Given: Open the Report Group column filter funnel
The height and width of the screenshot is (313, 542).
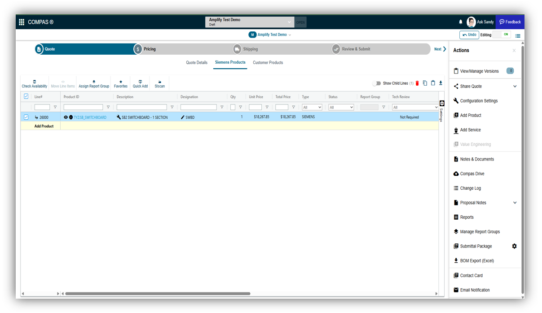Looking at the screenshot, I should coord(383,107).
